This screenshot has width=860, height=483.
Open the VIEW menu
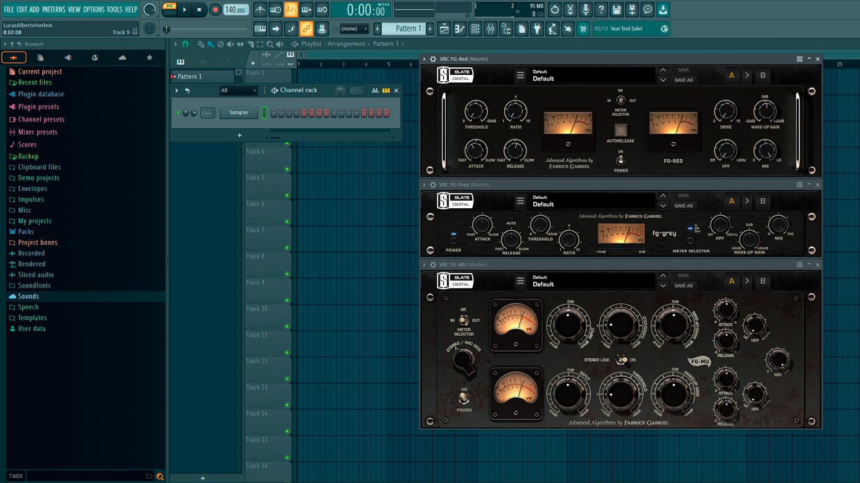coord(74,9)
